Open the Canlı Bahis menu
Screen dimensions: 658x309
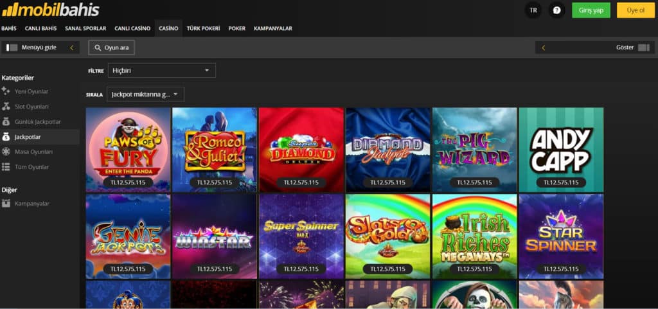[40, 28]
